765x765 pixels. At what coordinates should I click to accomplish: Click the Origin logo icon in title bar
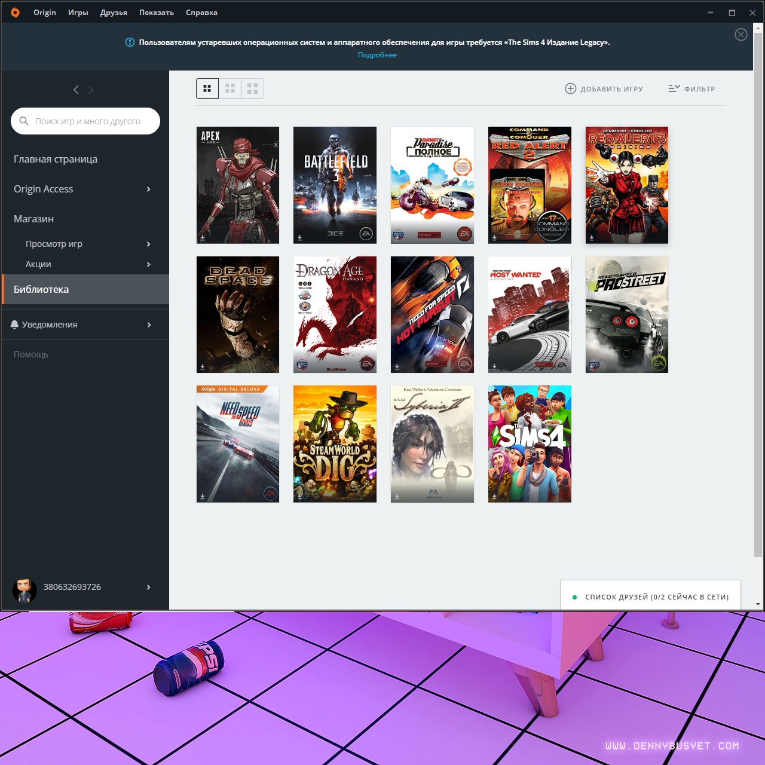coord(15,12)
